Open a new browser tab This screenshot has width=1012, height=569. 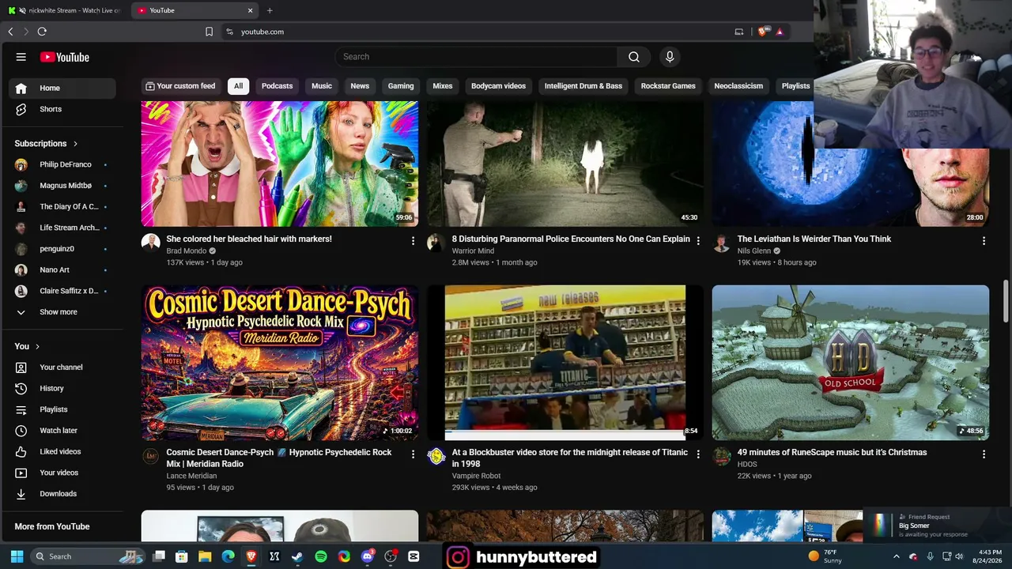270,10
